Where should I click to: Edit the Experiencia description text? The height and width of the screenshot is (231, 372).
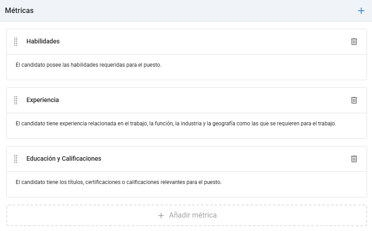pos(176,124)
